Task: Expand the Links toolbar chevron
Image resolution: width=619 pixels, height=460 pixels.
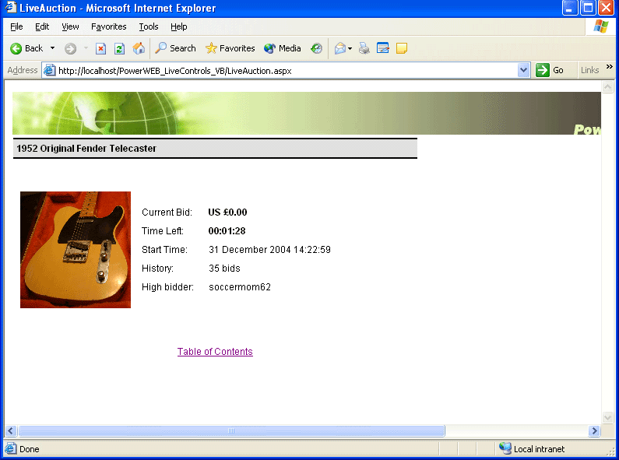Action: [609, 67]
